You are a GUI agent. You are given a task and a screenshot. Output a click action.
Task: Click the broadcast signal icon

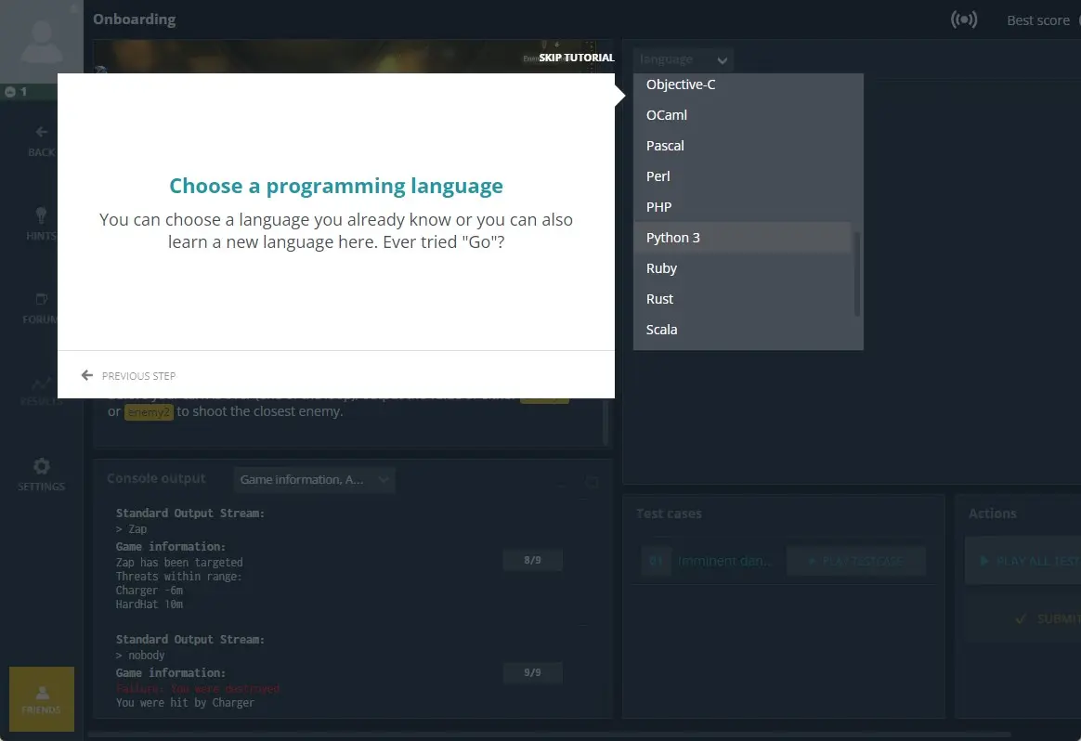click(964, 19)
